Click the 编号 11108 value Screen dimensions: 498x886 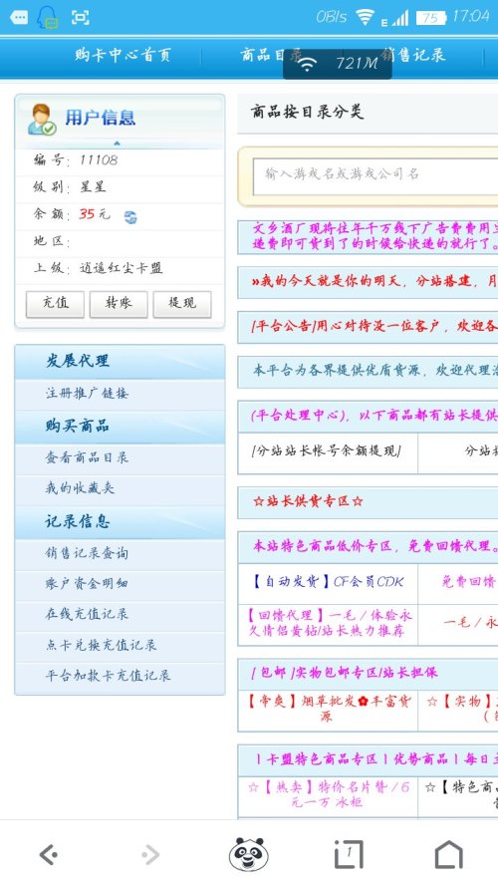pyautogui.click(x=99, y=159)
